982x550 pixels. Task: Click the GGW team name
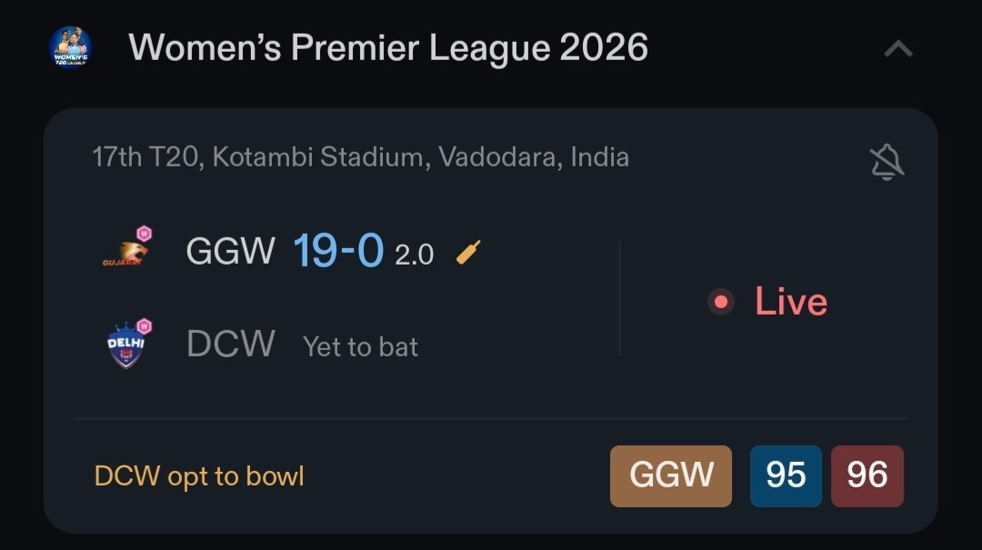[x=230, y=252]
